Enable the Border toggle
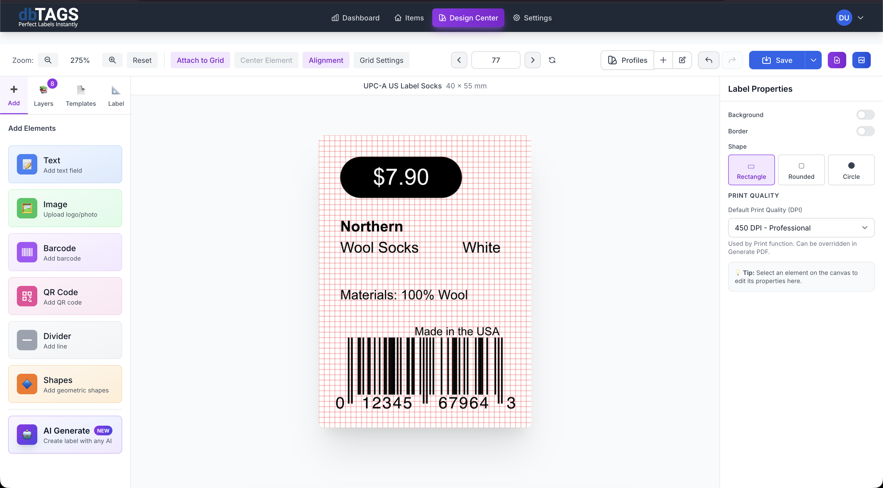883x488 pixels. tap(865, 131)
